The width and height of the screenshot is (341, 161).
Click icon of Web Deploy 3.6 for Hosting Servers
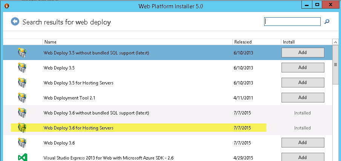click(x=22, y=128)
